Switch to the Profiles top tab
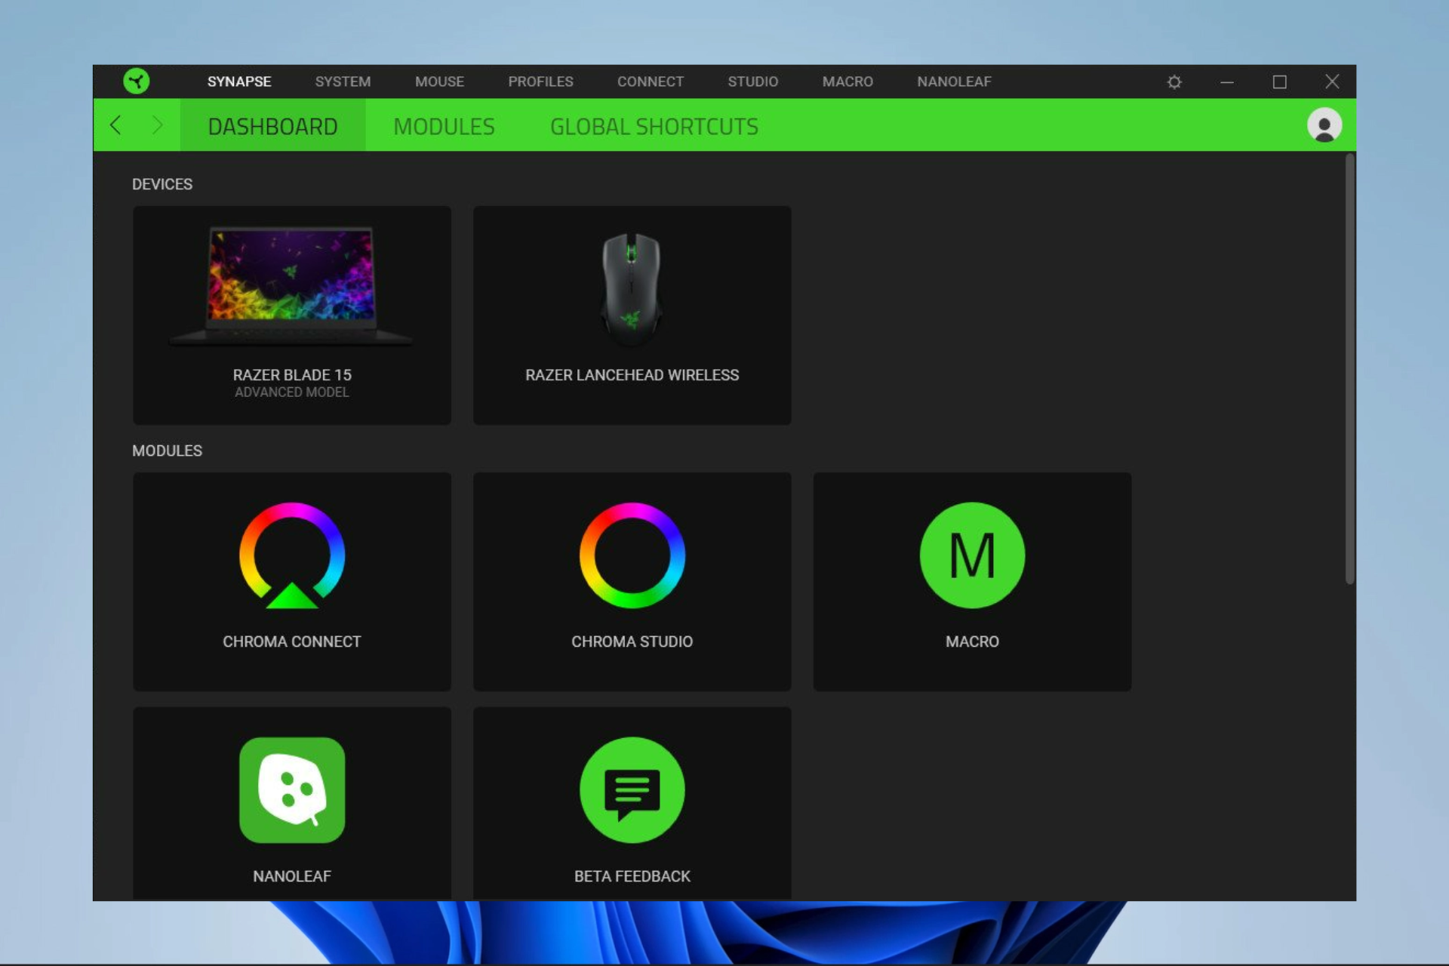This screenshot has height=966, width=1449. point(540,82)
